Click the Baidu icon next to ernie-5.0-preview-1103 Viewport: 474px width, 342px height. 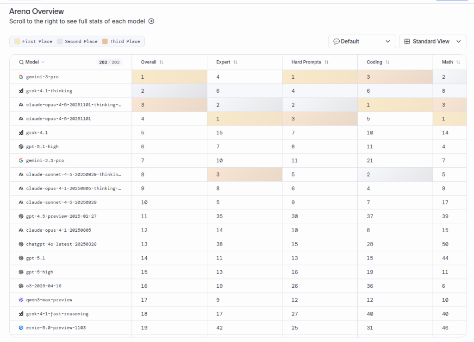[21, 328]
